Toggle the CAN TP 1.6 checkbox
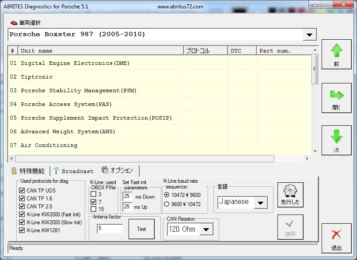The image size is (357, 260). pyautogui.click(x=22, y=198)
